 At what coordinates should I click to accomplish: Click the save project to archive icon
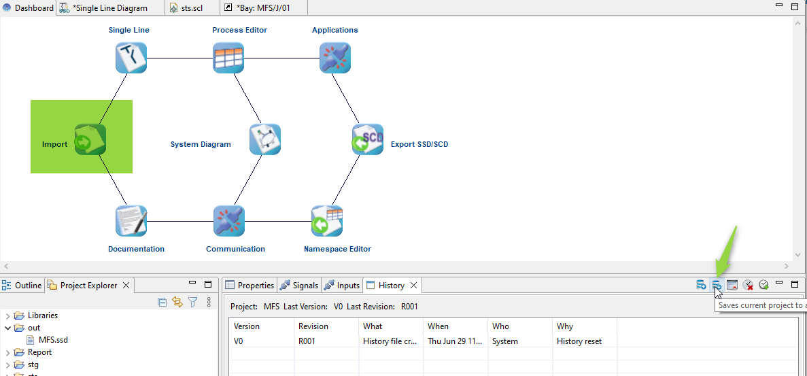[x=717, y=285]
